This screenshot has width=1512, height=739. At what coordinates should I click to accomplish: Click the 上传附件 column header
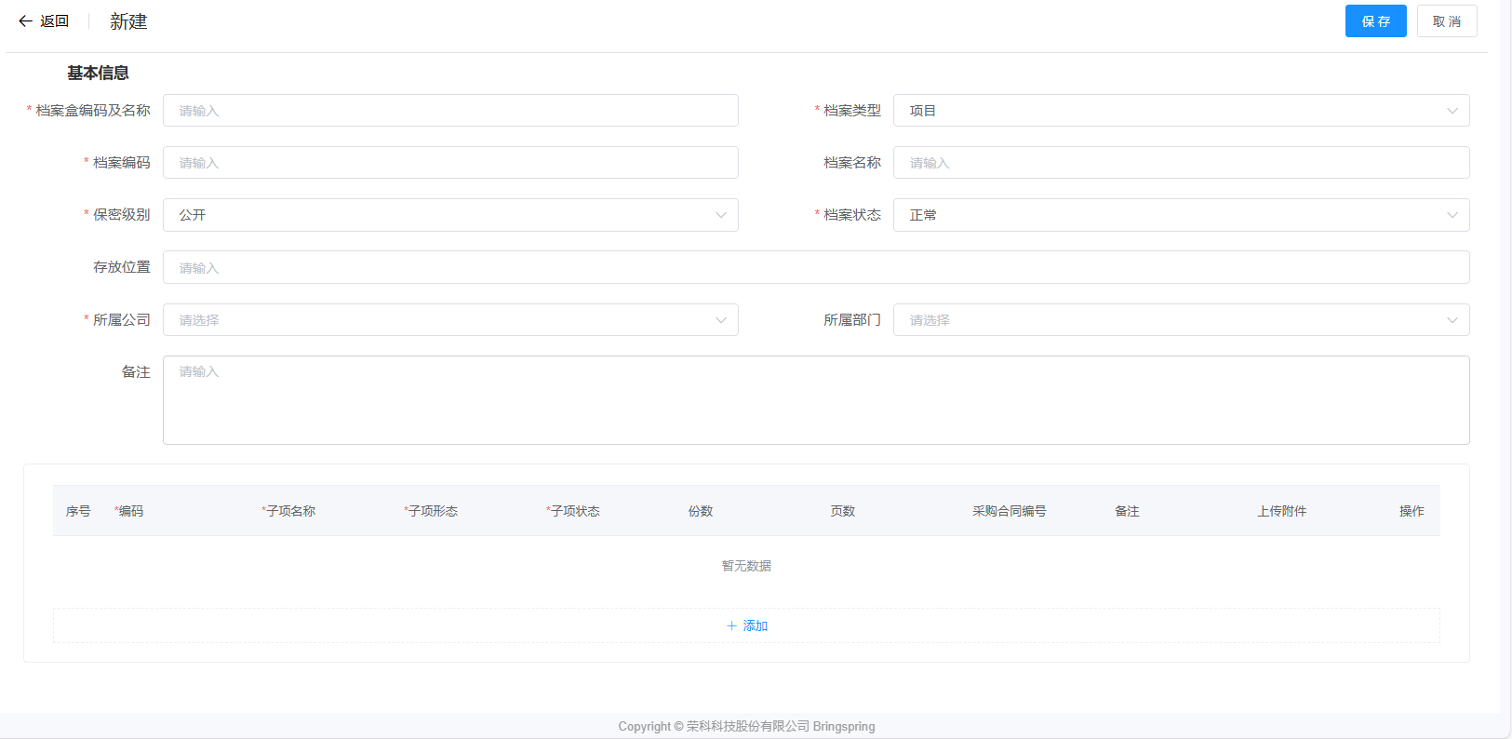(1281, 511)
